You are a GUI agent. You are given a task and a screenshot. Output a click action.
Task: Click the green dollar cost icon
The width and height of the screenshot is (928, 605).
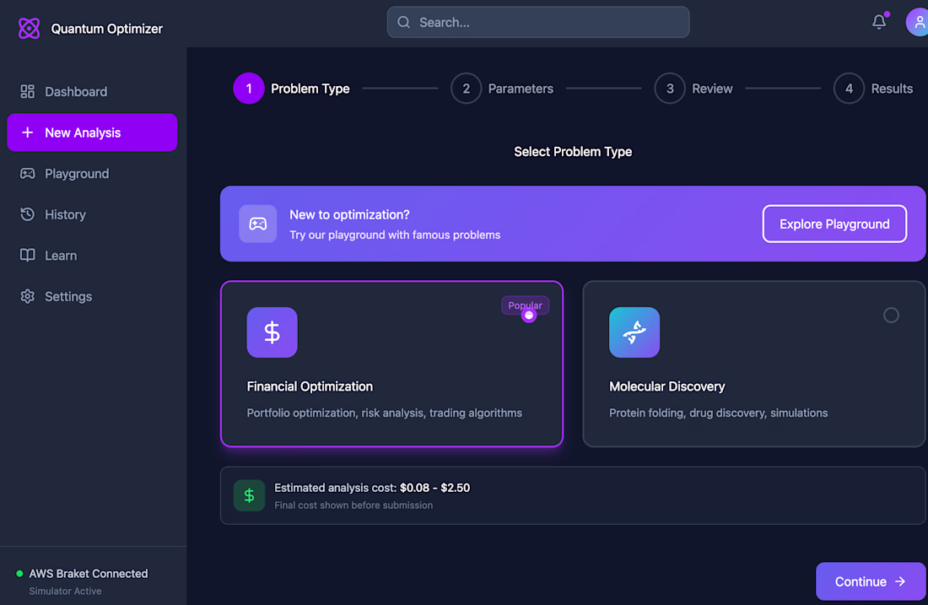click(249, 495)
